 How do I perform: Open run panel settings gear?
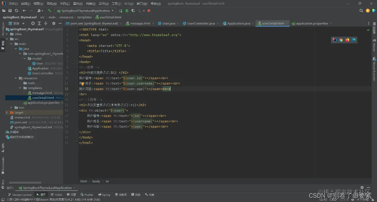tap(362, 188)
